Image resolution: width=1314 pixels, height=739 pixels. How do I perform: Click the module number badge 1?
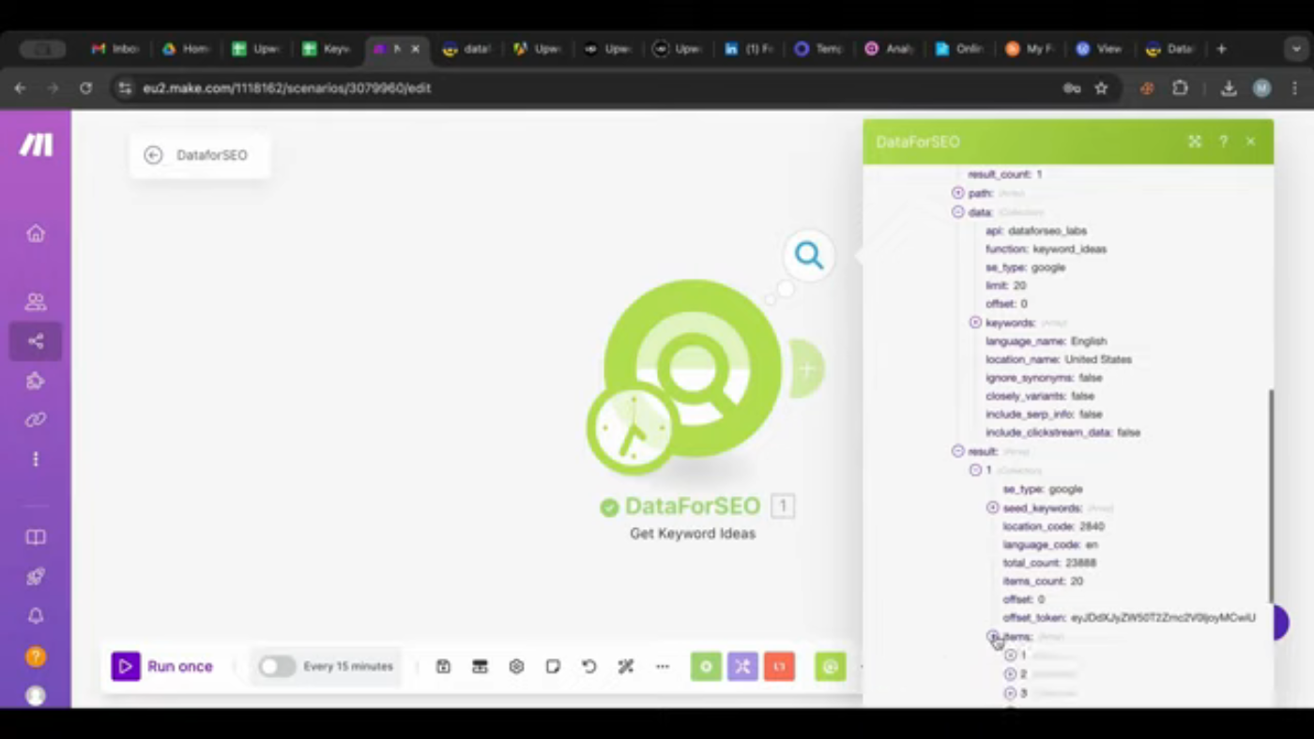click(783, 506)
